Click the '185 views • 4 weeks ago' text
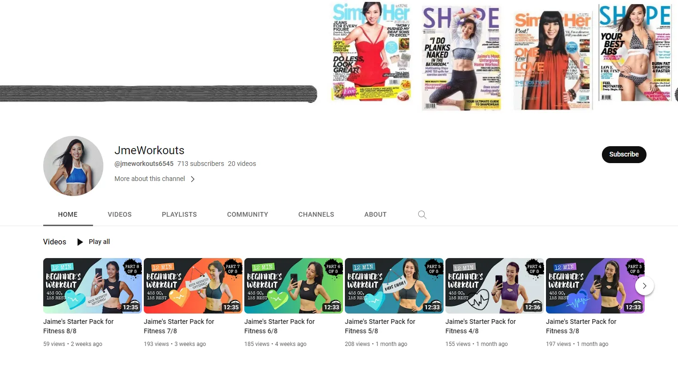Viewport: 678px width, 369px height. (275, 344)
